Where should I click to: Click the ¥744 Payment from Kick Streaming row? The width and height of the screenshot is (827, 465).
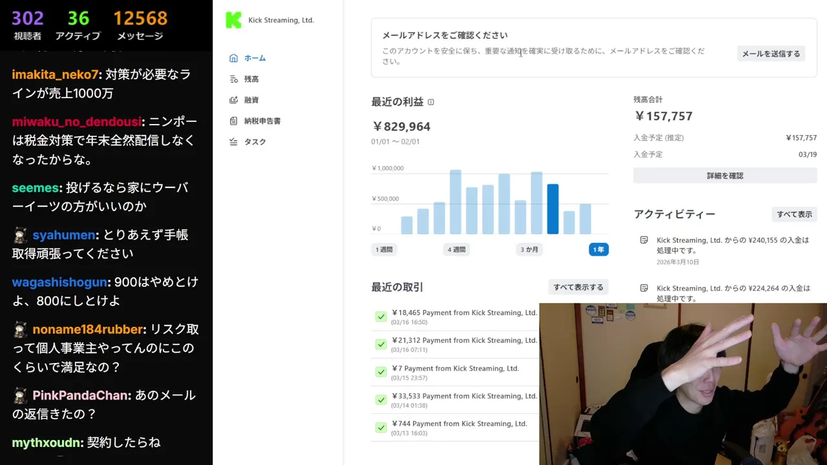[x=455, y=428]
